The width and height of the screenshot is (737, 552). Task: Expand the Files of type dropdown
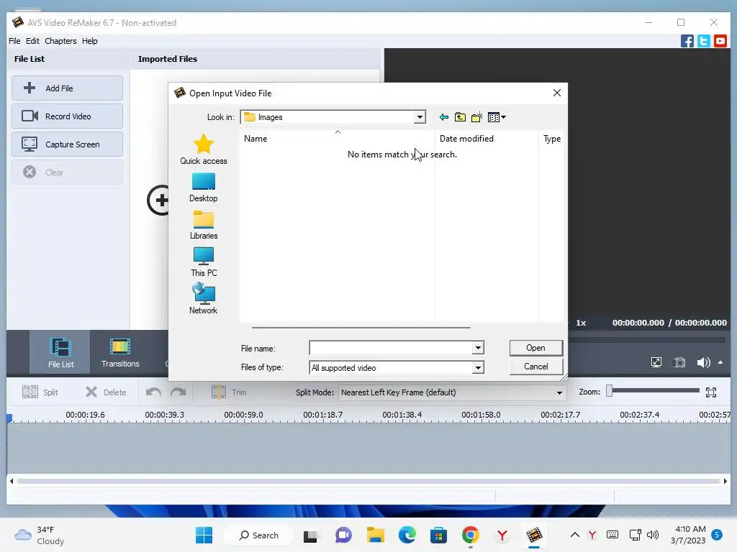478,367
